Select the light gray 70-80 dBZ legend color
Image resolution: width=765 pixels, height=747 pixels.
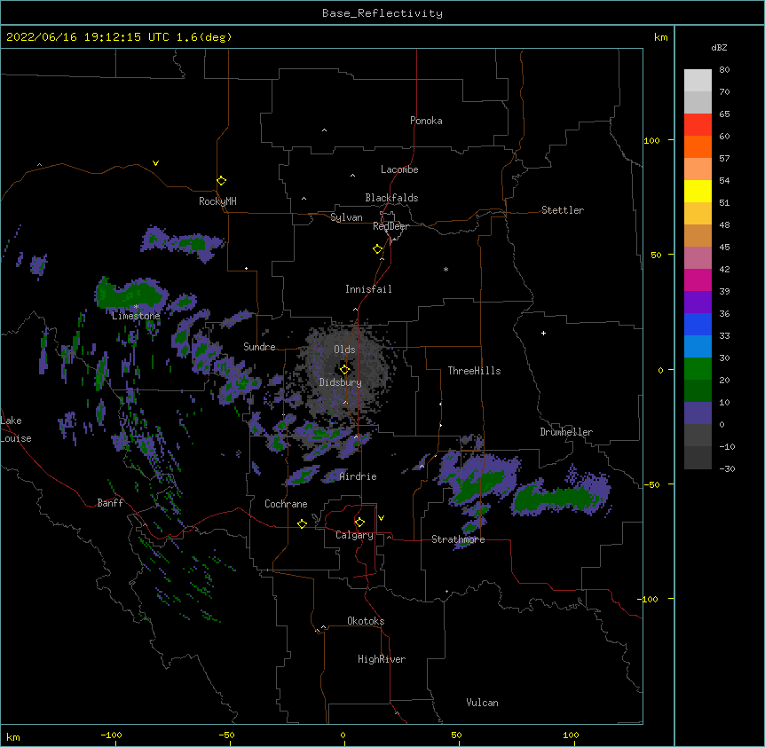(x=698, y=81)
